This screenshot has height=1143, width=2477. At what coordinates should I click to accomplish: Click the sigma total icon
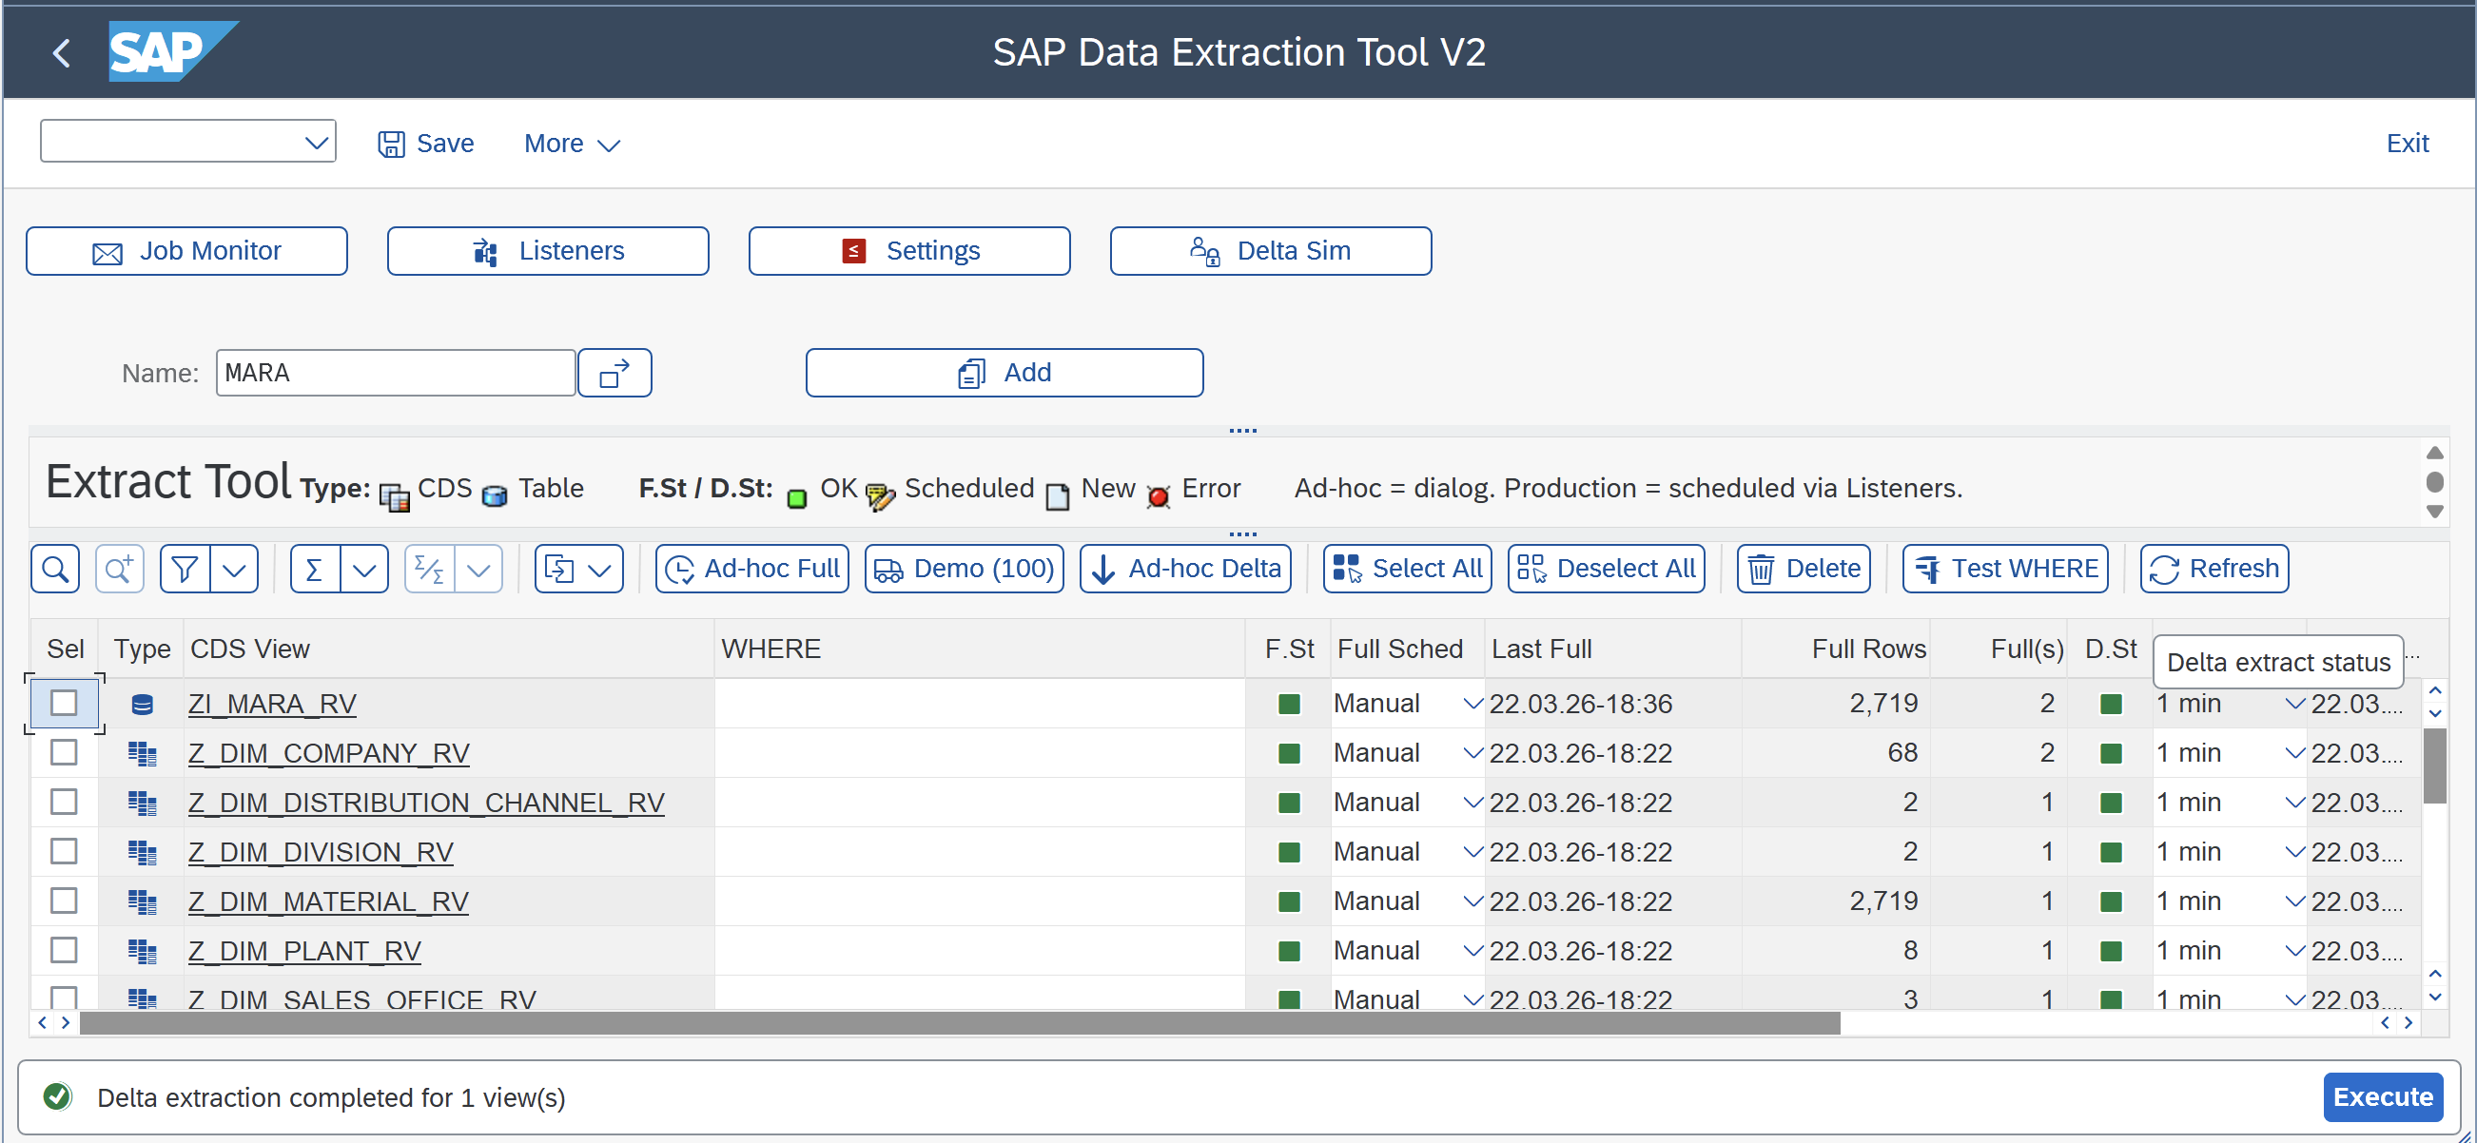315,569
